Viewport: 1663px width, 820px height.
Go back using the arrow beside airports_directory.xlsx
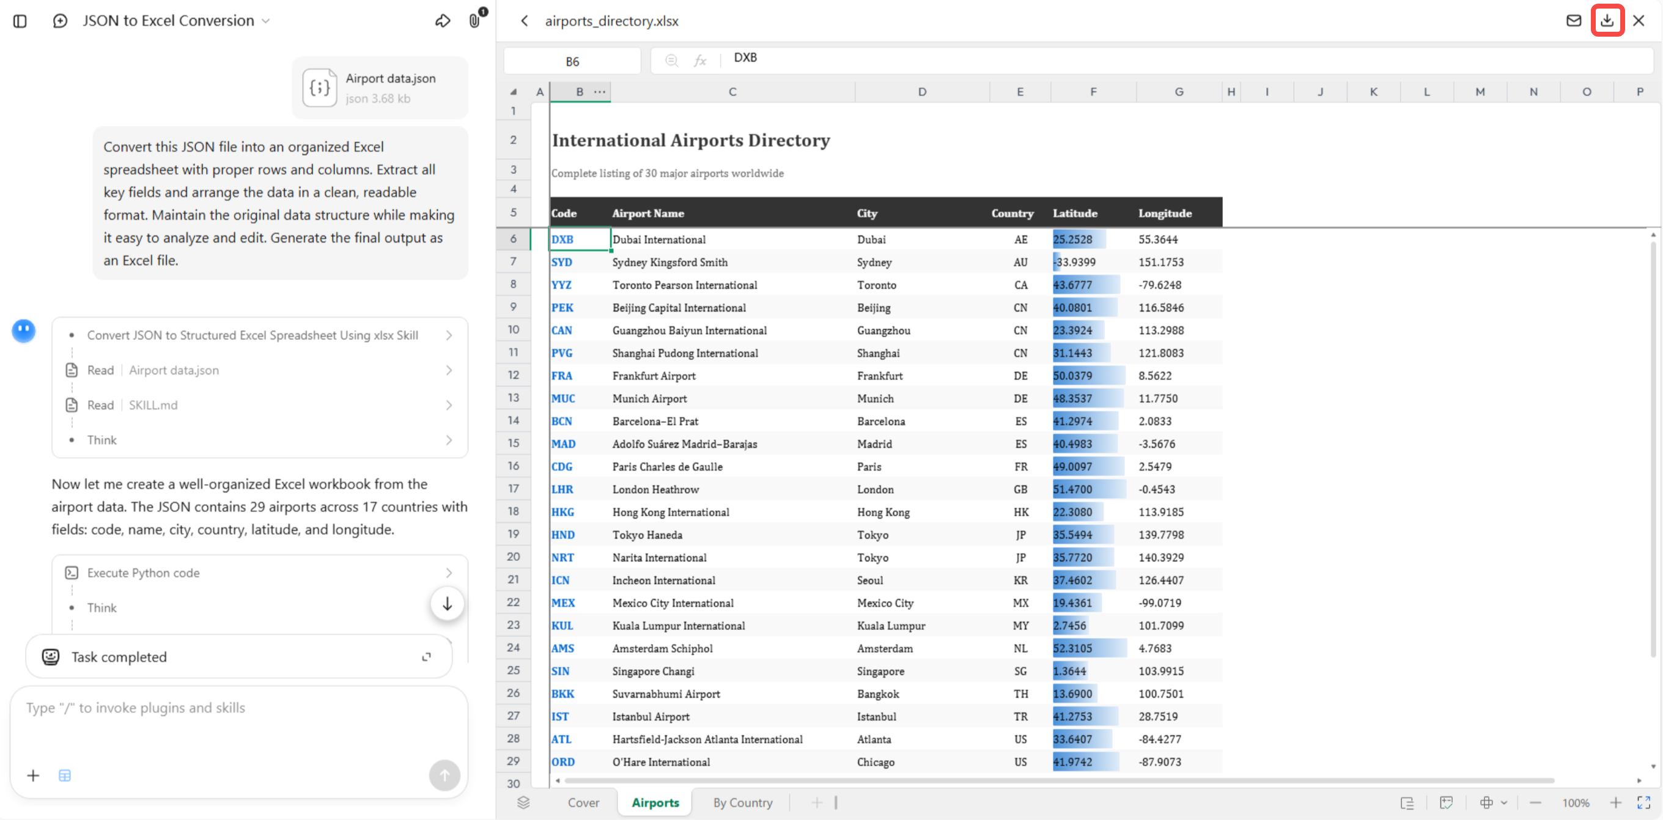pyautogui.click(x=524, y=21)
